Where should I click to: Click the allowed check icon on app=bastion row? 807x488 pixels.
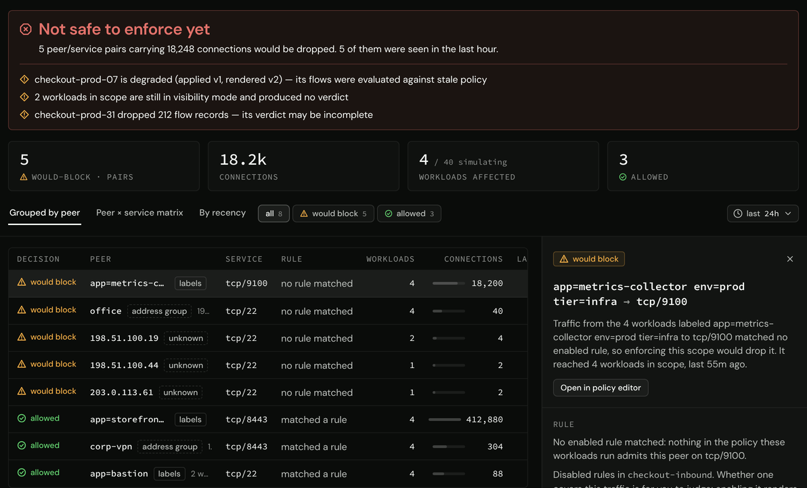click(22, 472)
